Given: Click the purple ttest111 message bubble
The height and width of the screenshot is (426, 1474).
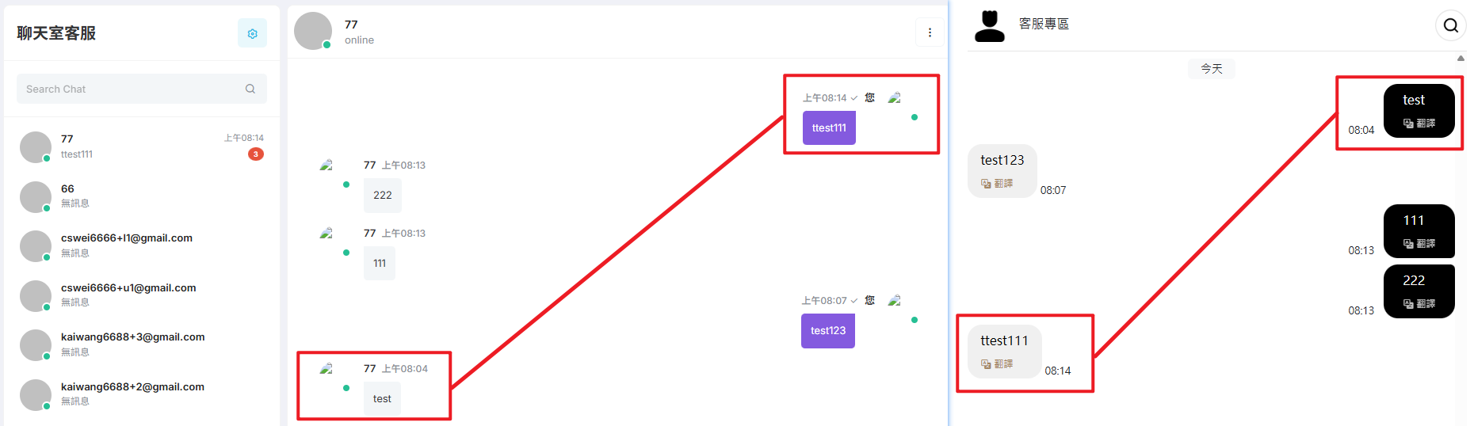Looking at the screenshot, I should 829,128.
